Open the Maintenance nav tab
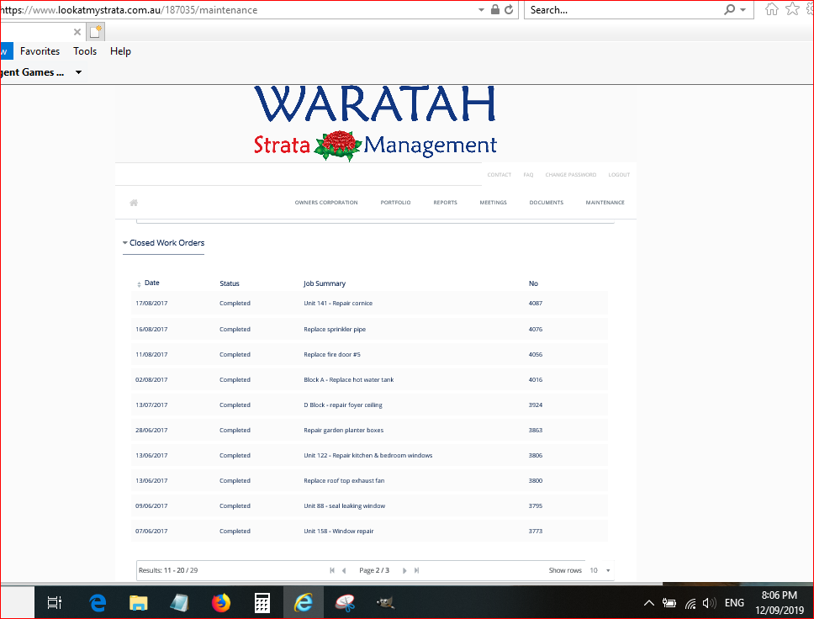Screen dimensions: 814x619 click(x=605, y=203)
